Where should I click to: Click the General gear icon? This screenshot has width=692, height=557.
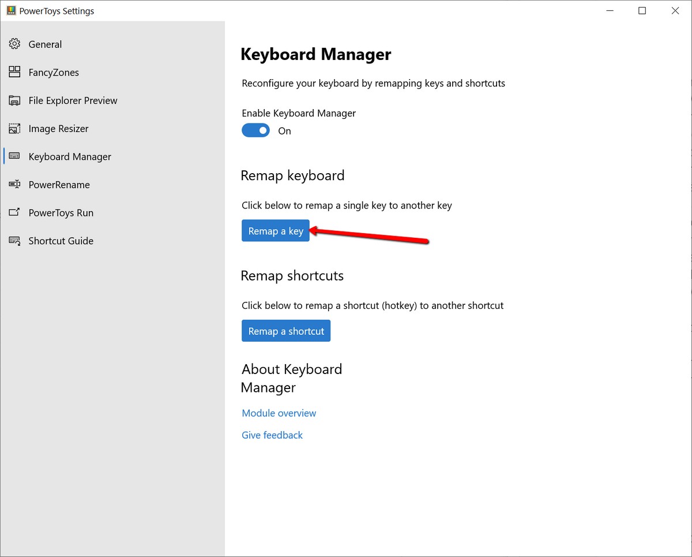pos(15,44)
